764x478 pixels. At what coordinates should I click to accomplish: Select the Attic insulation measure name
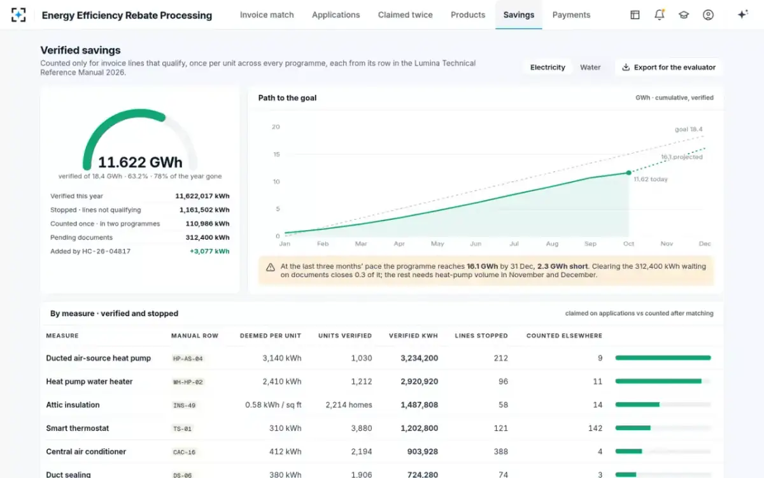tap(73, 405)
